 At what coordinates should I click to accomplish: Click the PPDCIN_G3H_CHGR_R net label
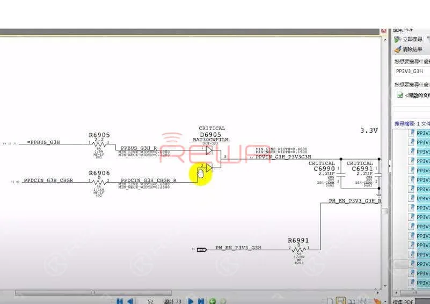point(149,180)
